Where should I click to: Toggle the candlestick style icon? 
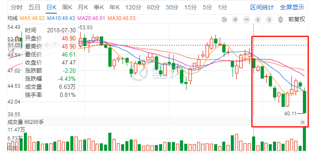coord(280,20)
